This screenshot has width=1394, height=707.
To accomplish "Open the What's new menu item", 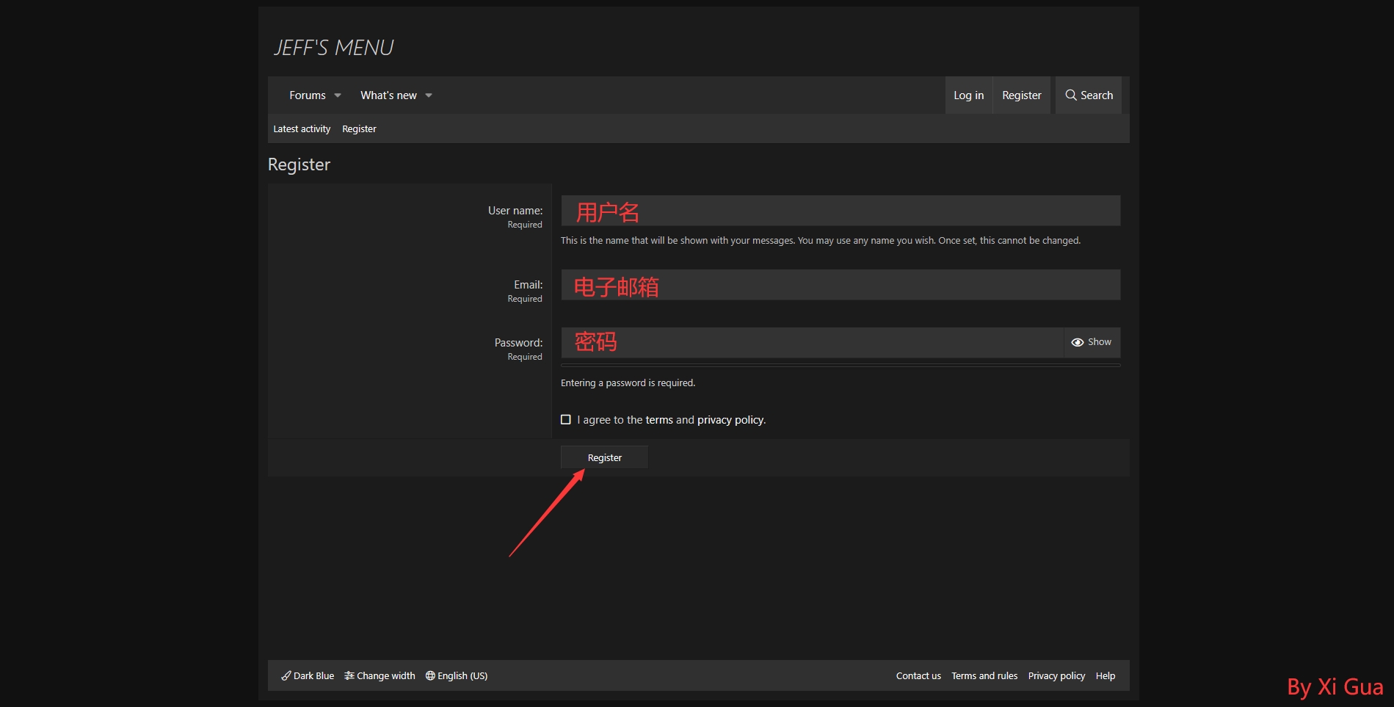I will [388, 95].
